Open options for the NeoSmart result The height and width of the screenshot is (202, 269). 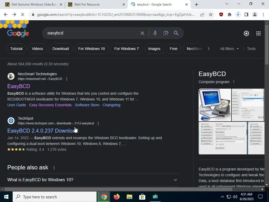tap(67, 79)
